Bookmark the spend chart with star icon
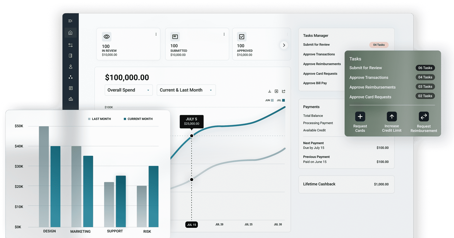This screenshot has height=238, width=454. tap(276, 91)
